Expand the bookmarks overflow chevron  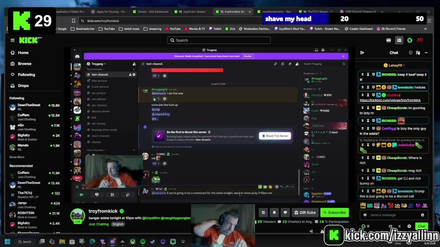tap(426, 29)
